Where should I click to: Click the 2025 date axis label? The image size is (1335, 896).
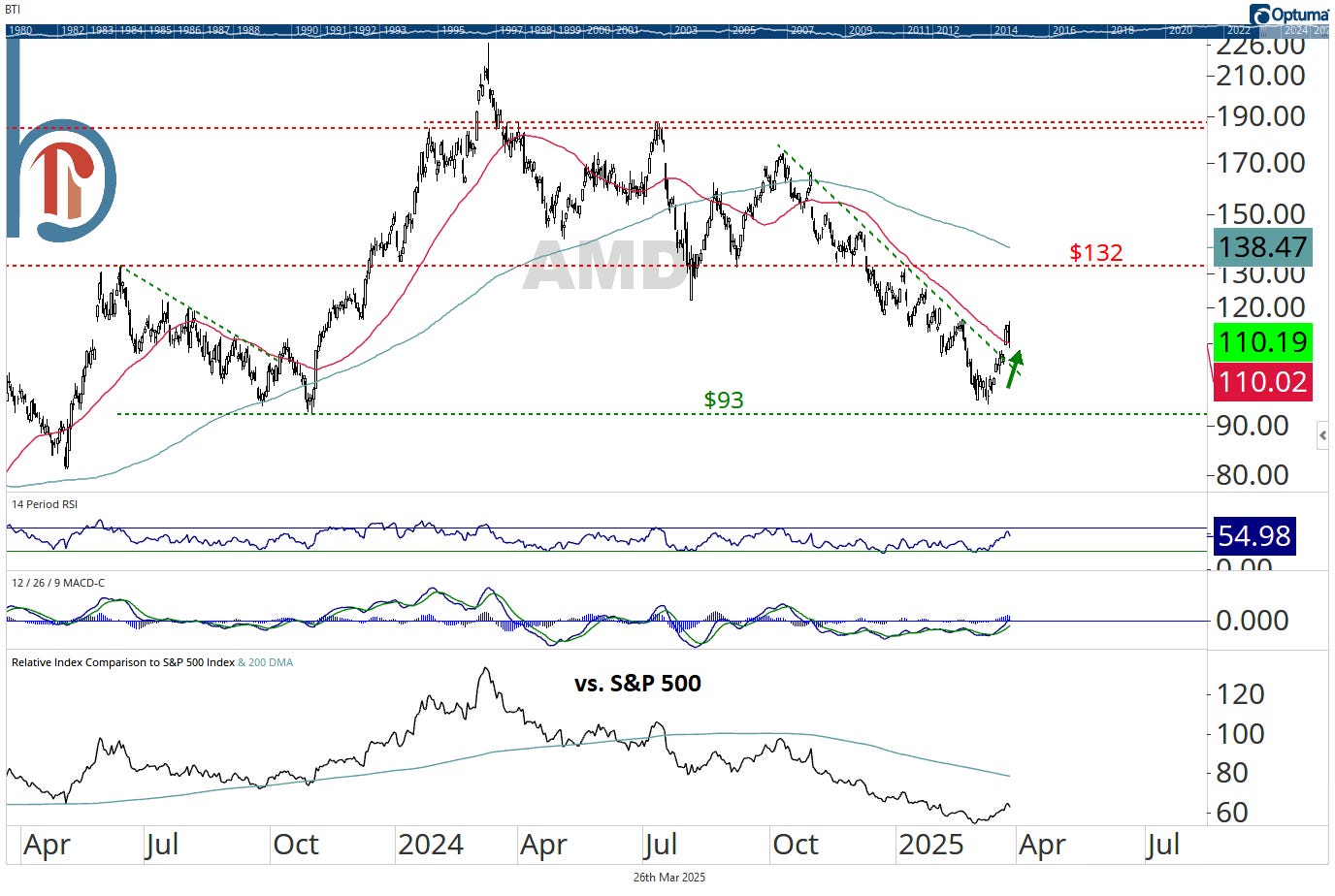(x=931, y=845)
